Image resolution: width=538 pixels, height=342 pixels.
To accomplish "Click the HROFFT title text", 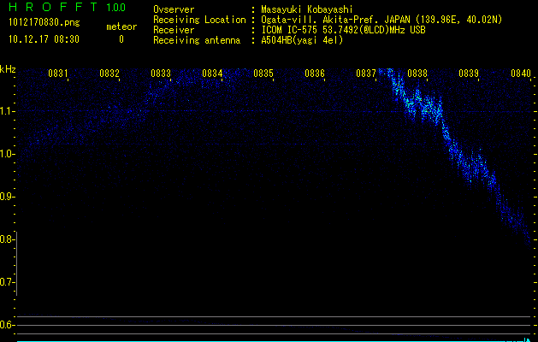I will 53,7.
